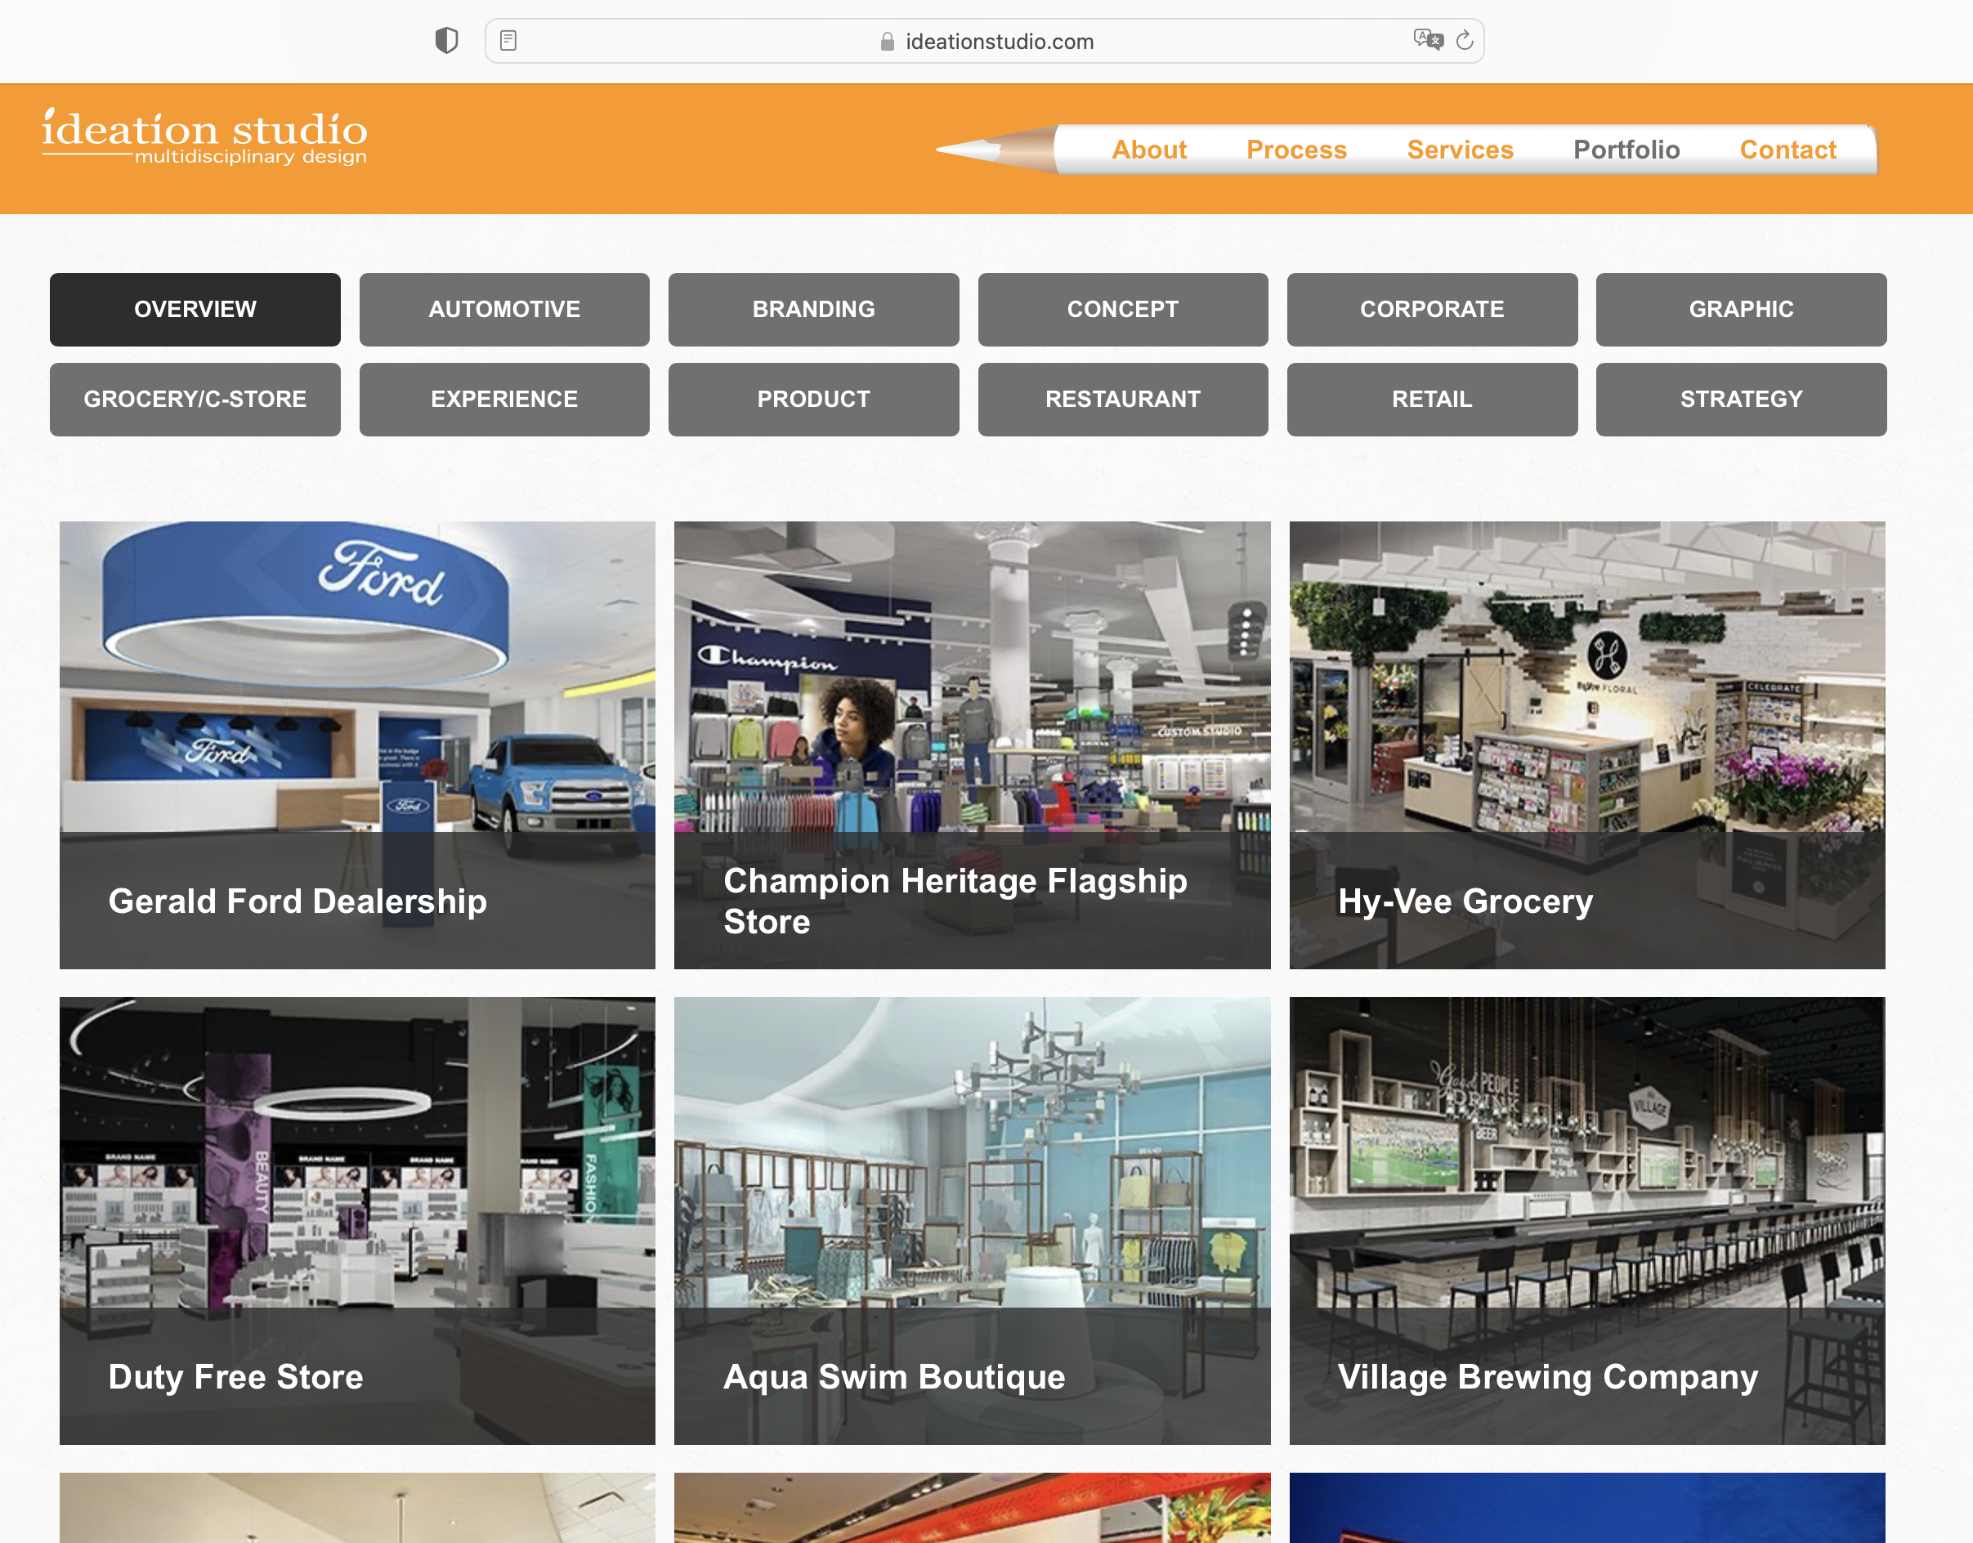Filter portfolio by RETAIL
Screen dimensions: 1973x1543
[x=1432, y=400]
